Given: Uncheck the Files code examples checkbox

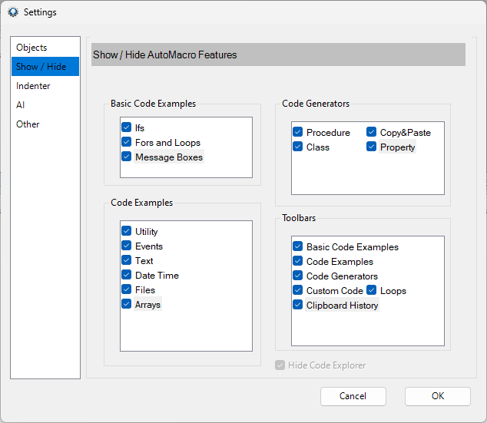Looking at the screenshot, I should 127,289.
